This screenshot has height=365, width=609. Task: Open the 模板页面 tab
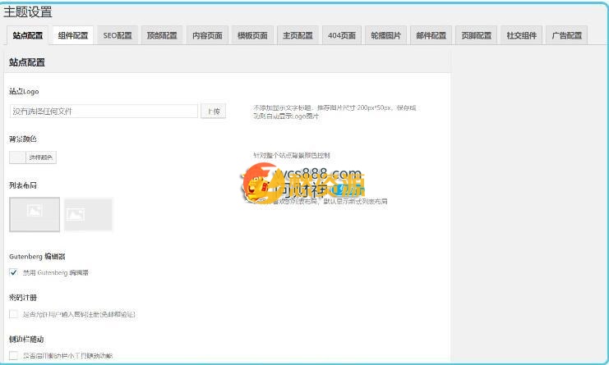(x=252, y=35)
